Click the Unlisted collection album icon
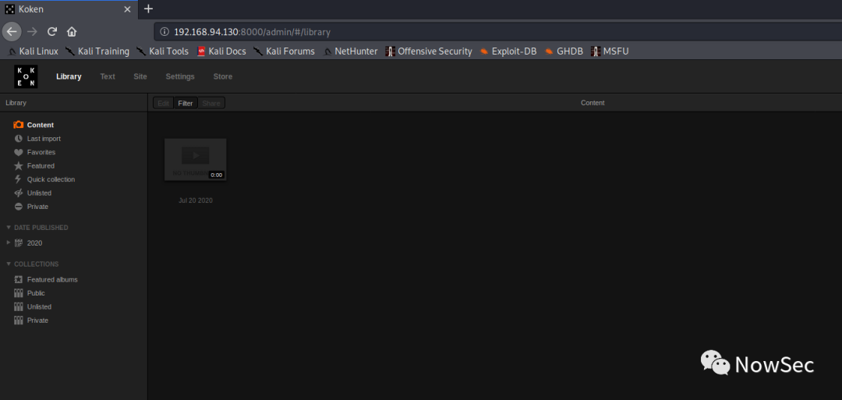Screen dimensions: 842x400 click(18, 306)
